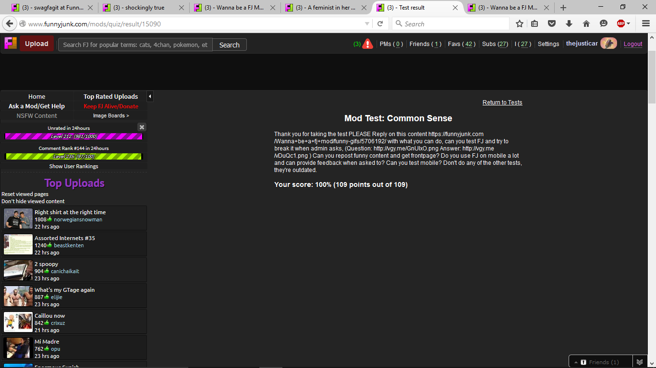Open the browser downloads arrow icon

click(569, 23)
